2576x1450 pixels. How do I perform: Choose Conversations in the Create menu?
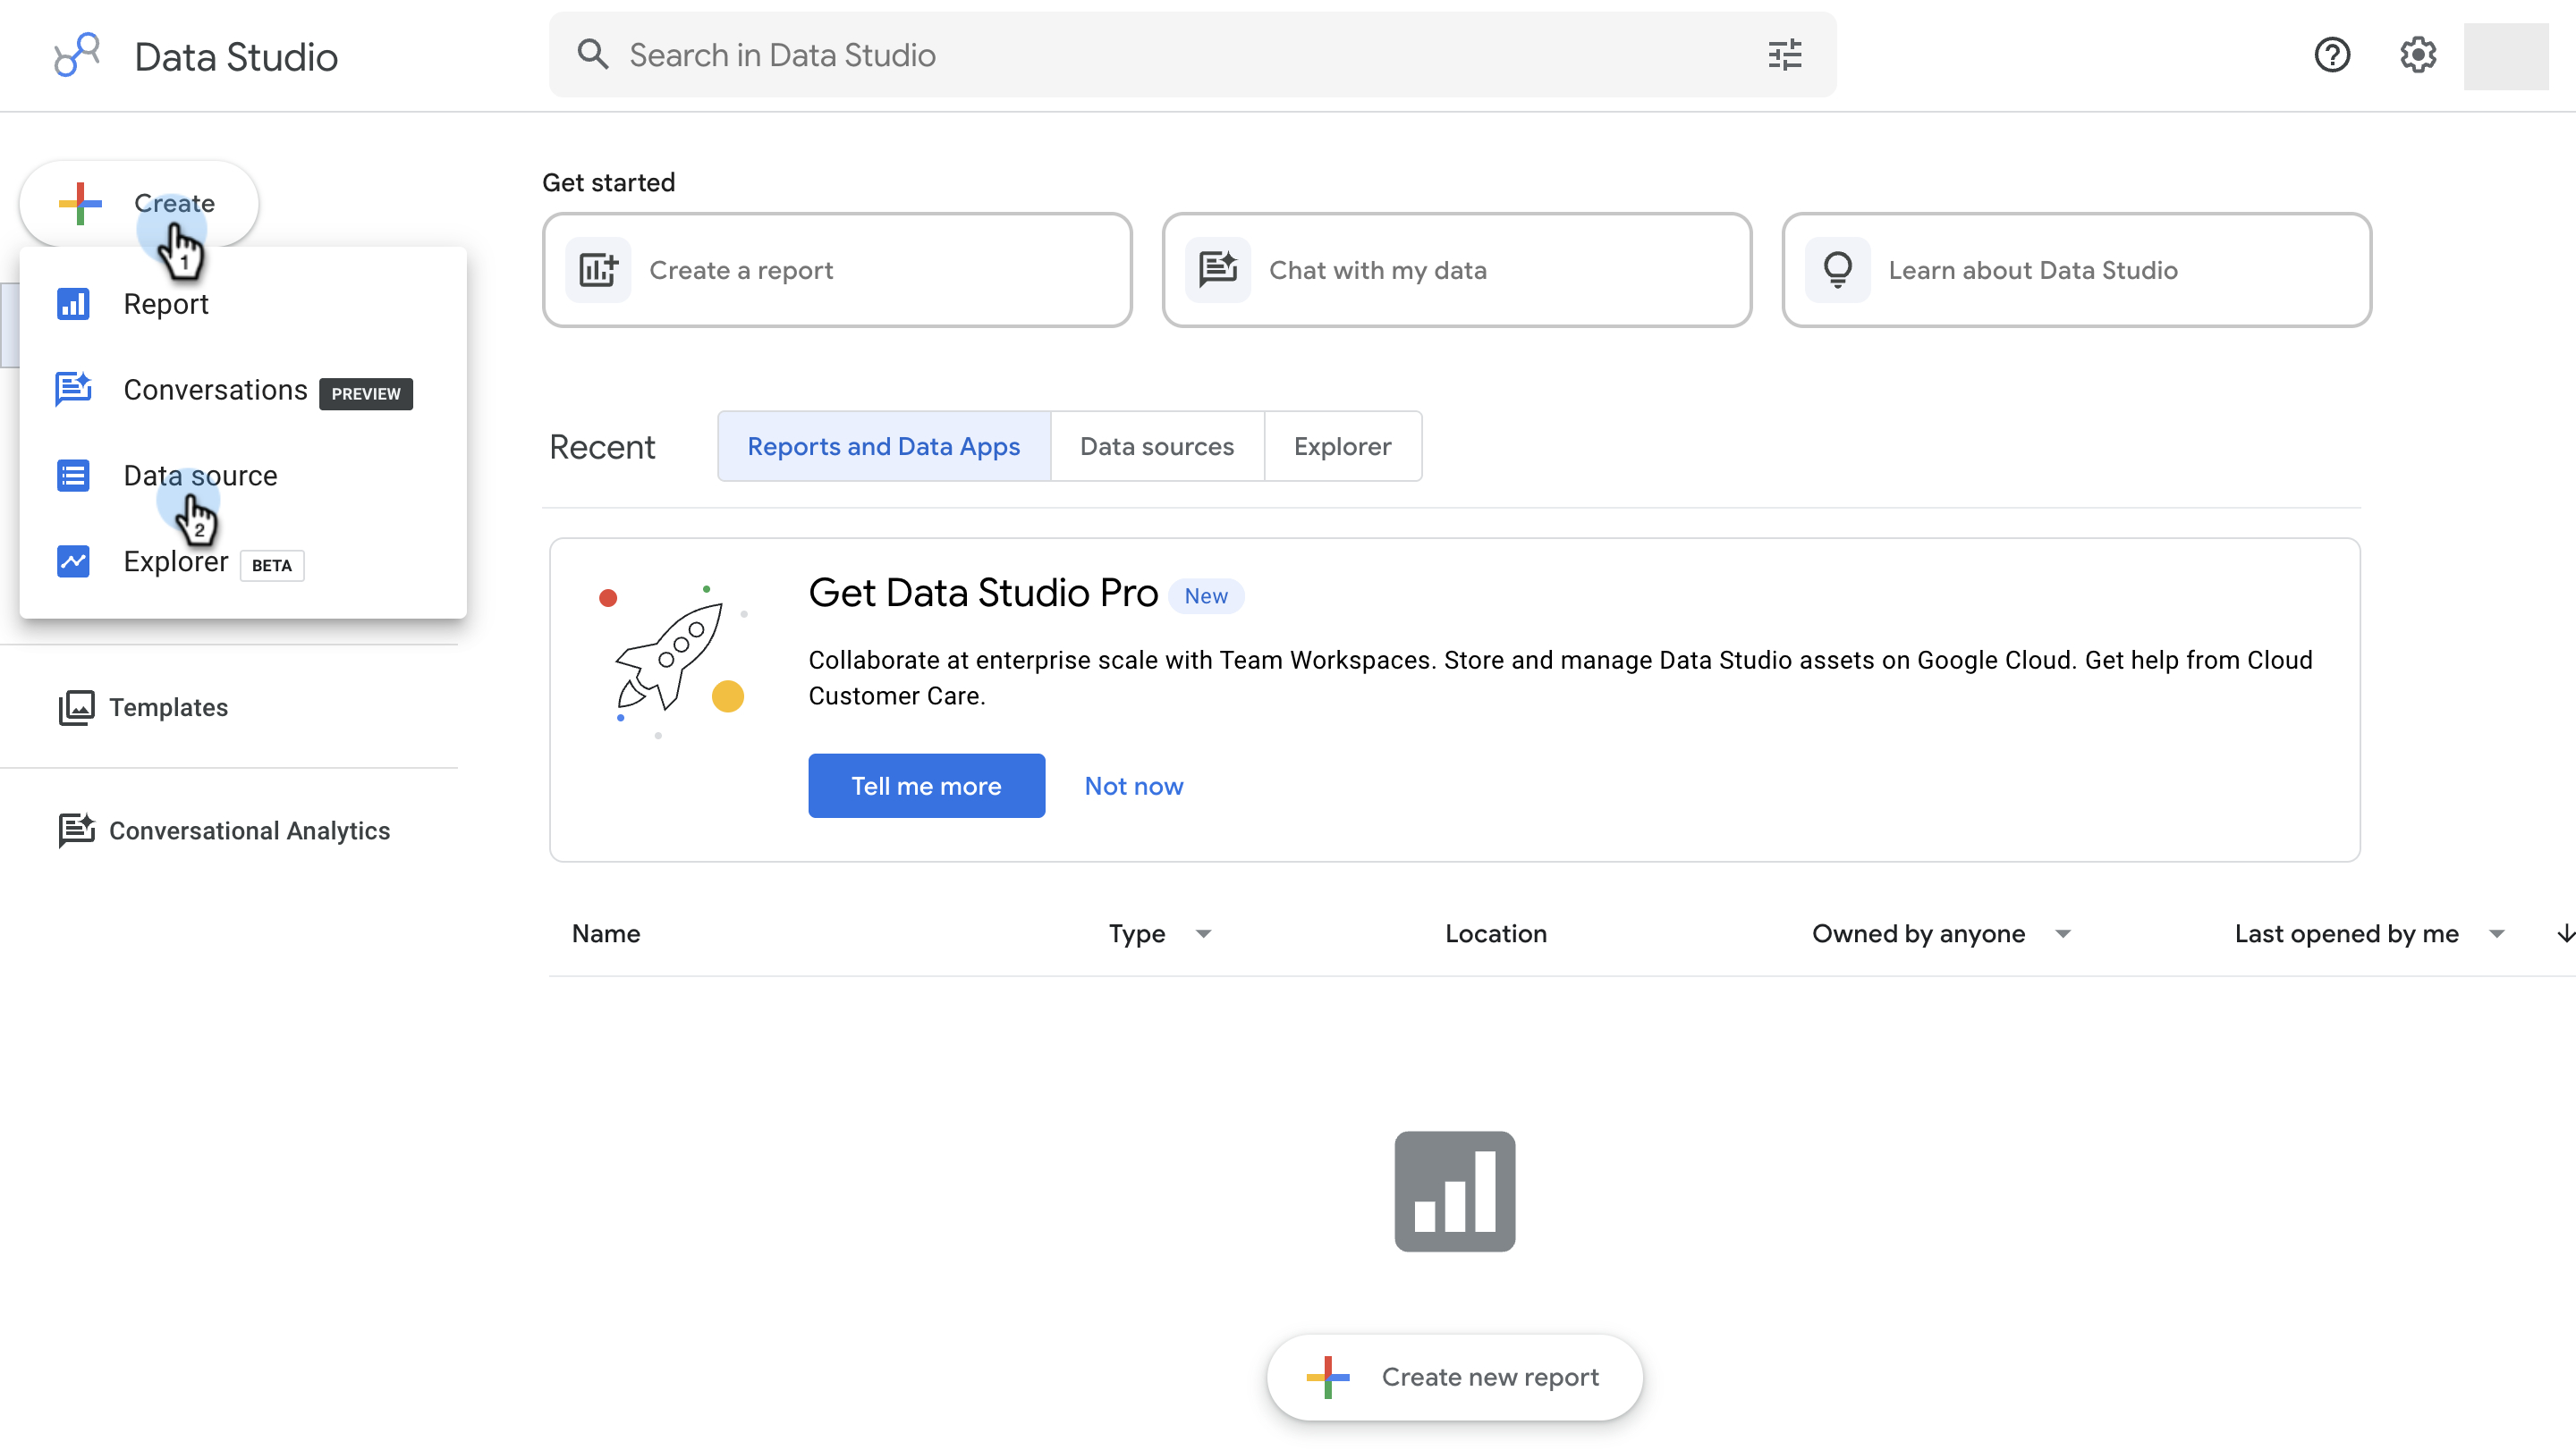[x=243, y=390]
